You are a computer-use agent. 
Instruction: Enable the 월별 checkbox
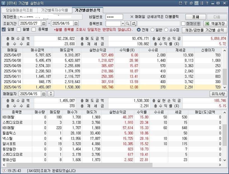tap(19, 29)
